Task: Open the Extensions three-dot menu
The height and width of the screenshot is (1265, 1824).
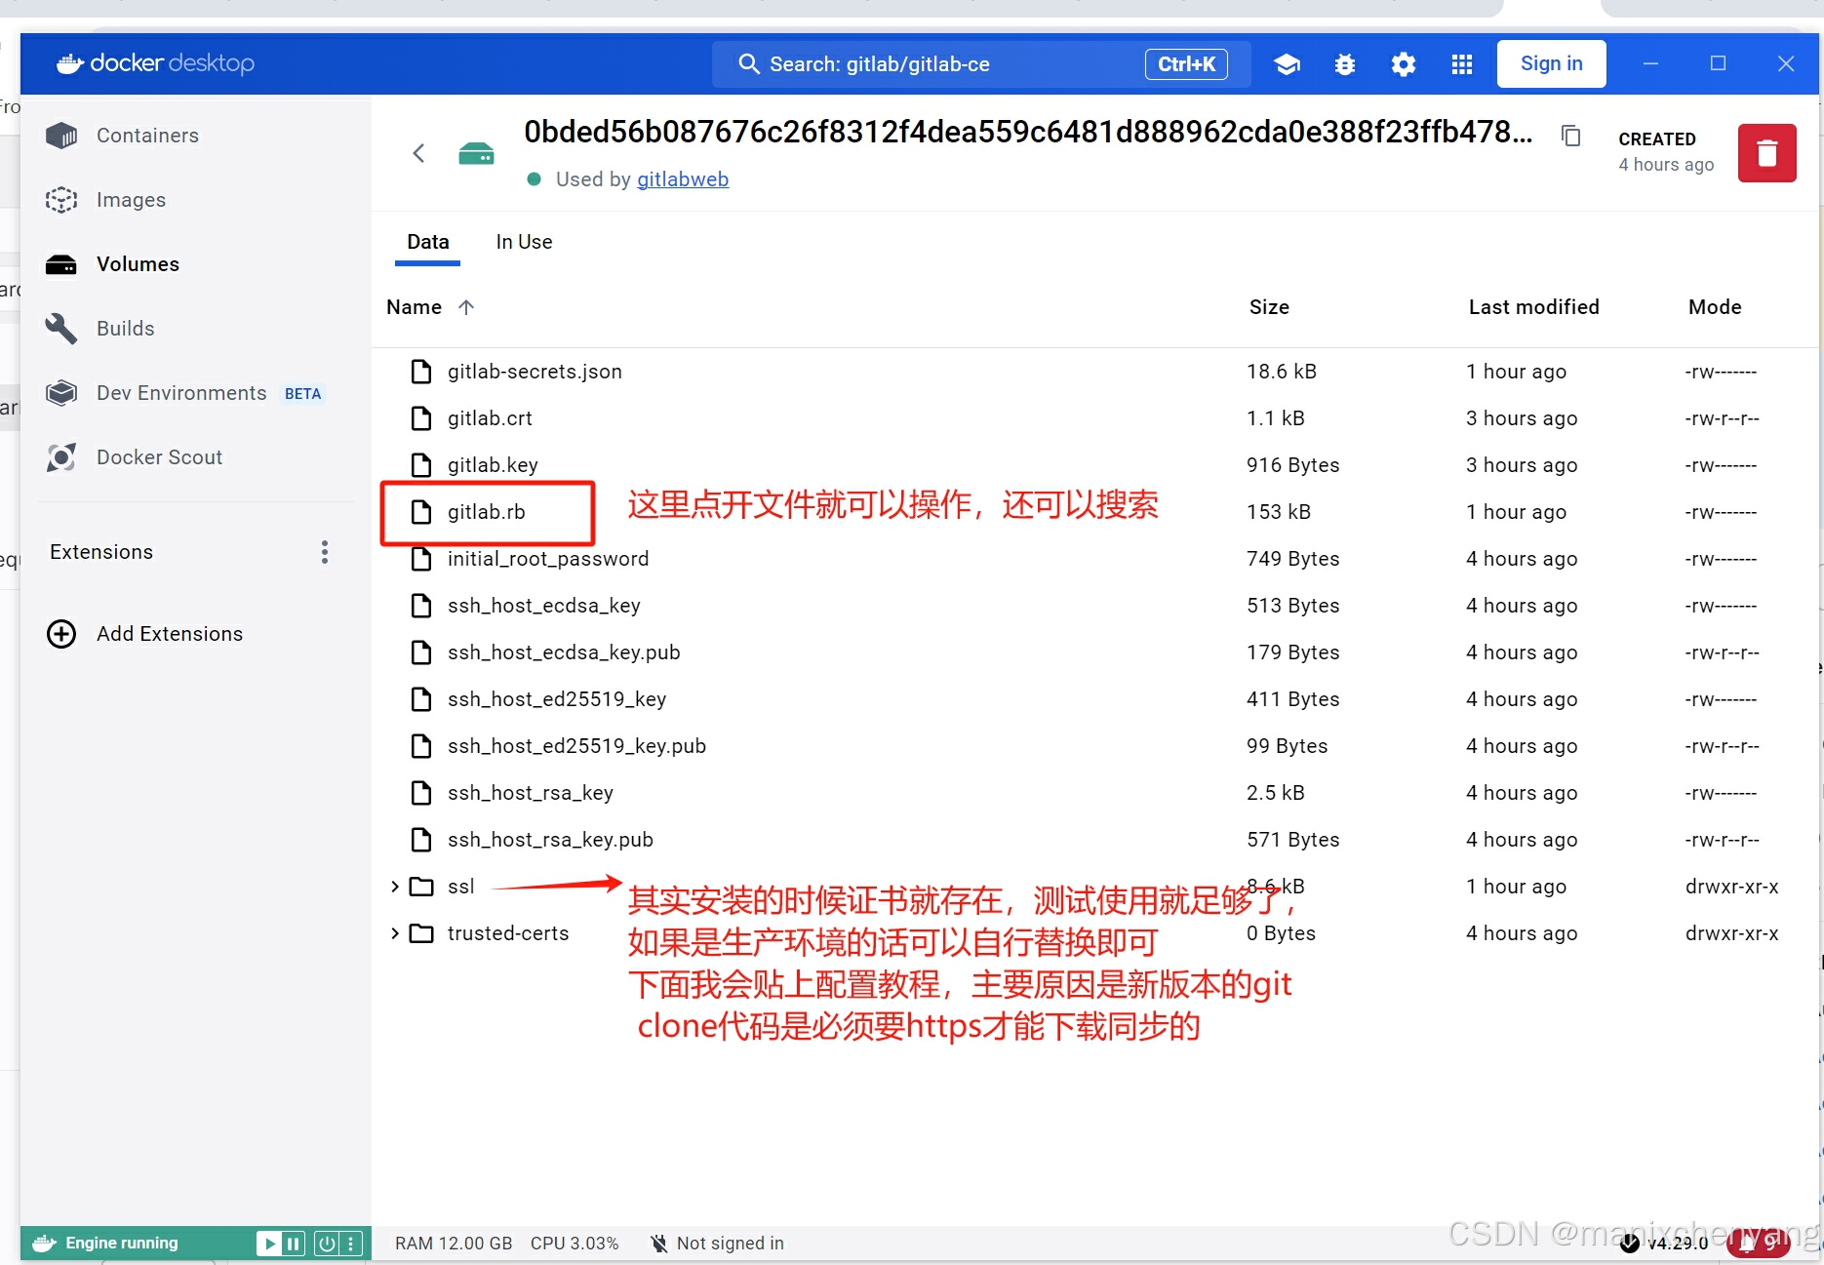Action: point(325,552)
